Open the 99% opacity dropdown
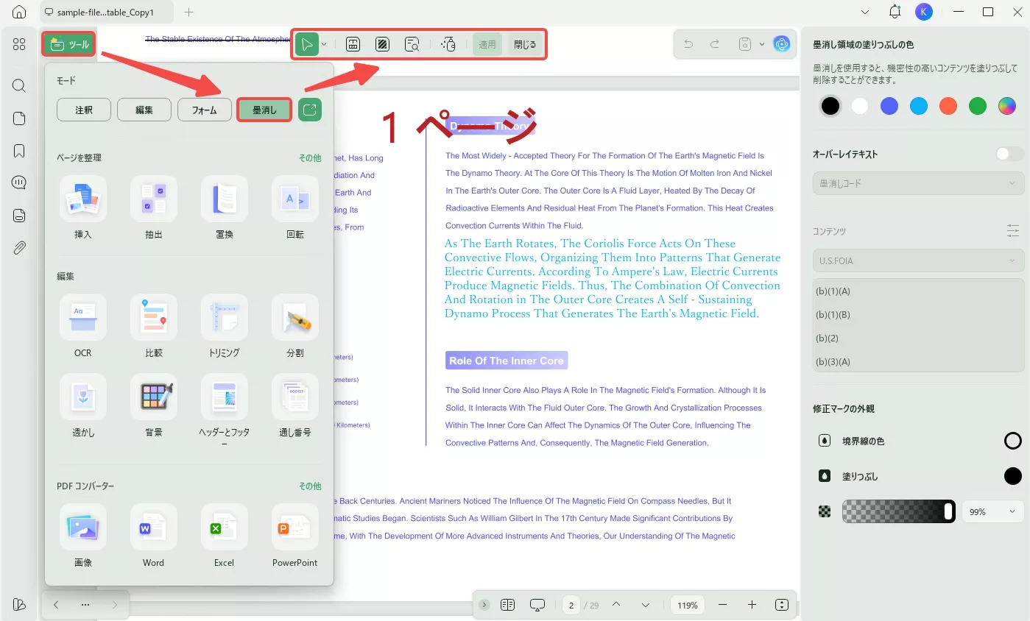 tap(992, 511)
